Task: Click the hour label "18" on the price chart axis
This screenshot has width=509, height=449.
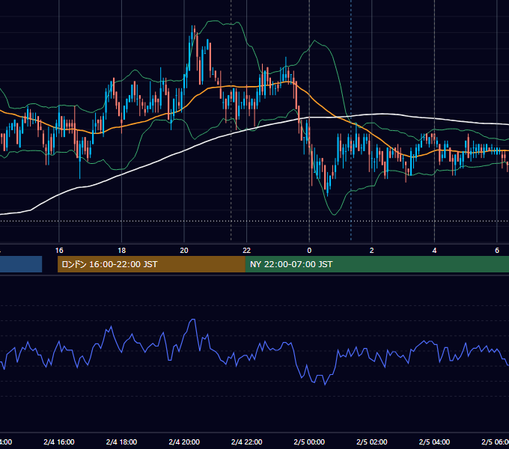Action: click(x=121, y=251)
